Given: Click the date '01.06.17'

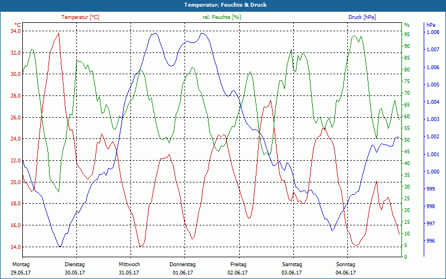Looking at the screenshot, I should coord(183,273).
